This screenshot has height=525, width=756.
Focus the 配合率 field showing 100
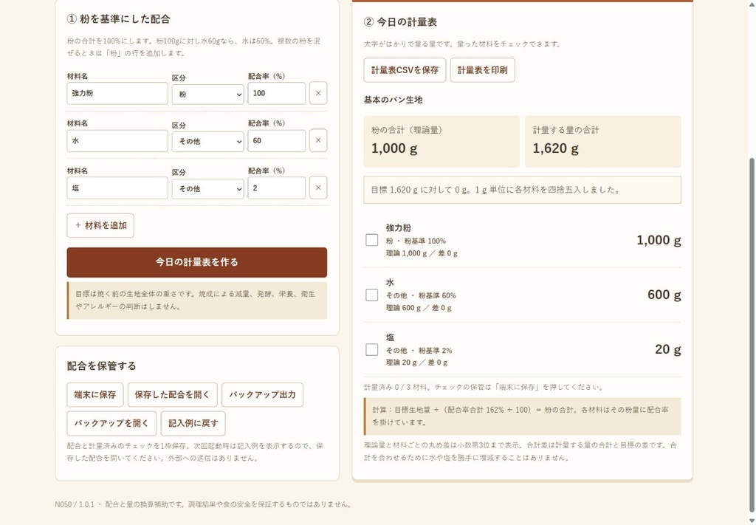277,93
